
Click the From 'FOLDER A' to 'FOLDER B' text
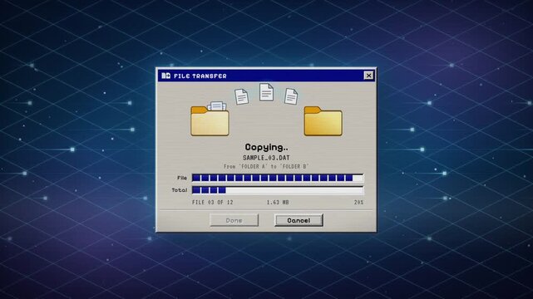266,167
